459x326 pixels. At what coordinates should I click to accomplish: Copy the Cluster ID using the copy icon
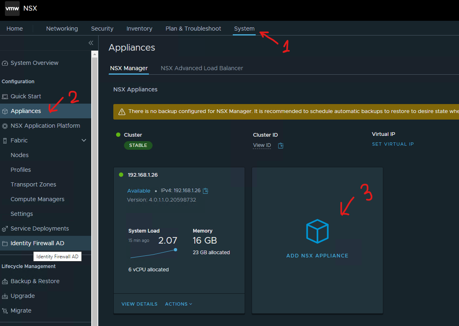[x=281, y=146]
